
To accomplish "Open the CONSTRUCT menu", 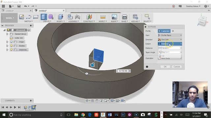I will 89,21.
